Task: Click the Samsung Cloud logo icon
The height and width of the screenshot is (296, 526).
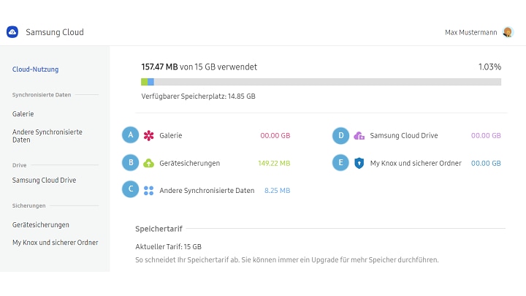Action: (x=12, y=32)
